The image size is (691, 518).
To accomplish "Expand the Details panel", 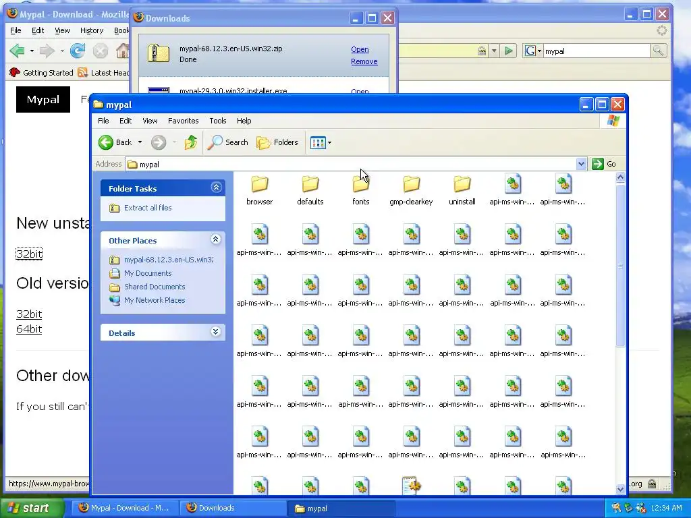I will click(215, 332).
